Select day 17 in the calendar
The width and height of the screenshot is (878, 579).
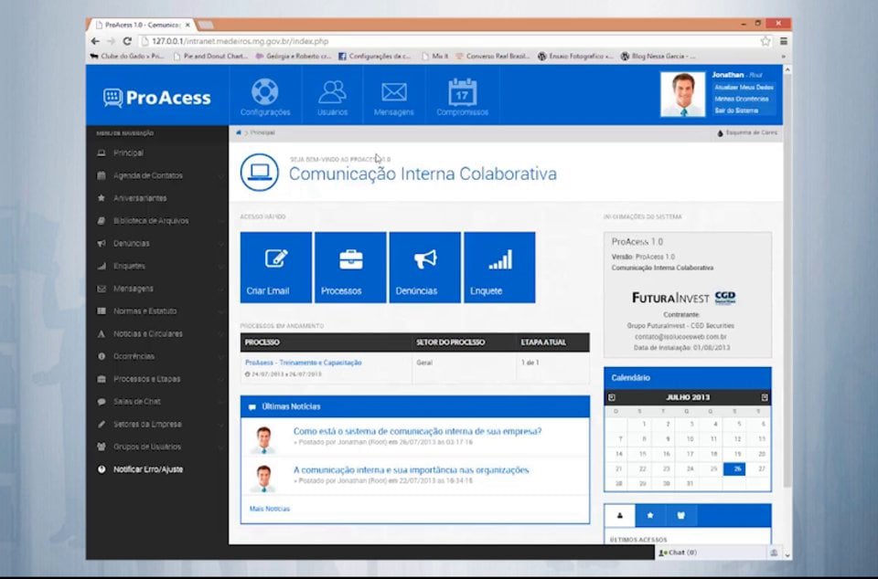(690, 455)
